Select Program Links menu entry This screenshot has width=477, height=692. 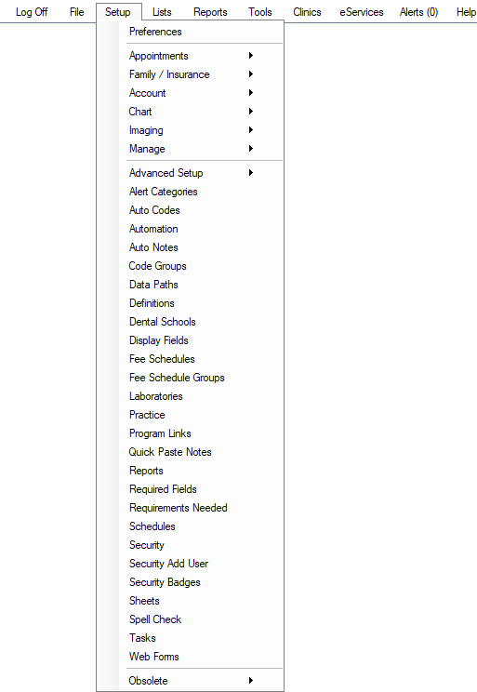click(x=190, y=433)
